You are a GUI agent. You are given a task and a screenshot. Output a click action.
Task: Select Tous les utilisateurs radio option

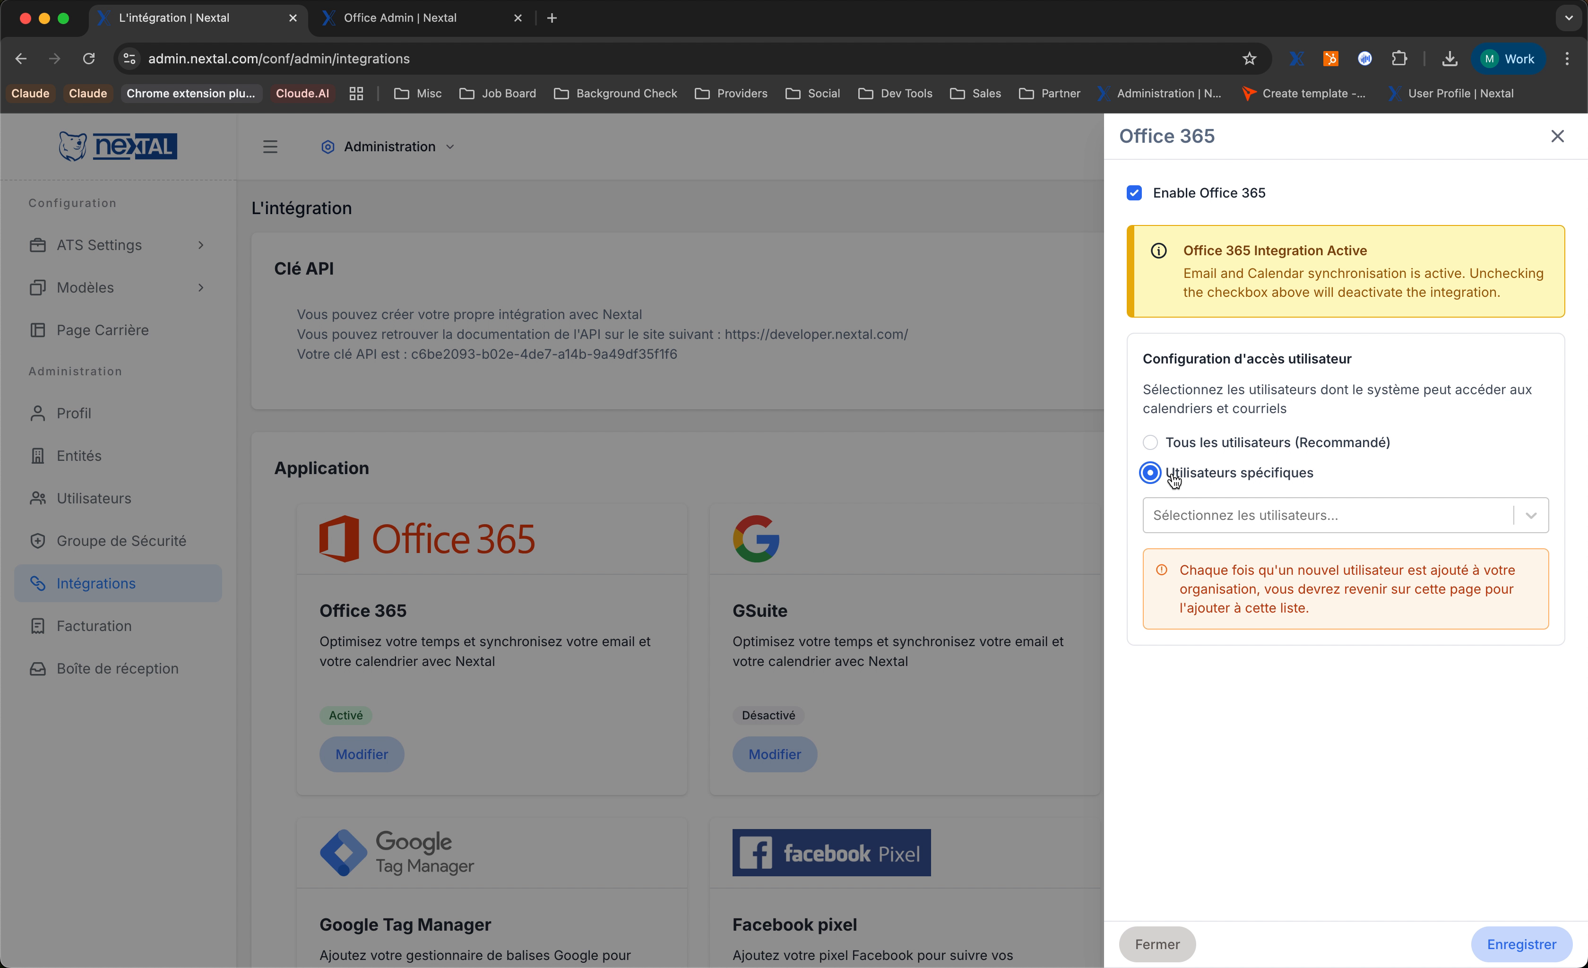[x=1150, y=442]
